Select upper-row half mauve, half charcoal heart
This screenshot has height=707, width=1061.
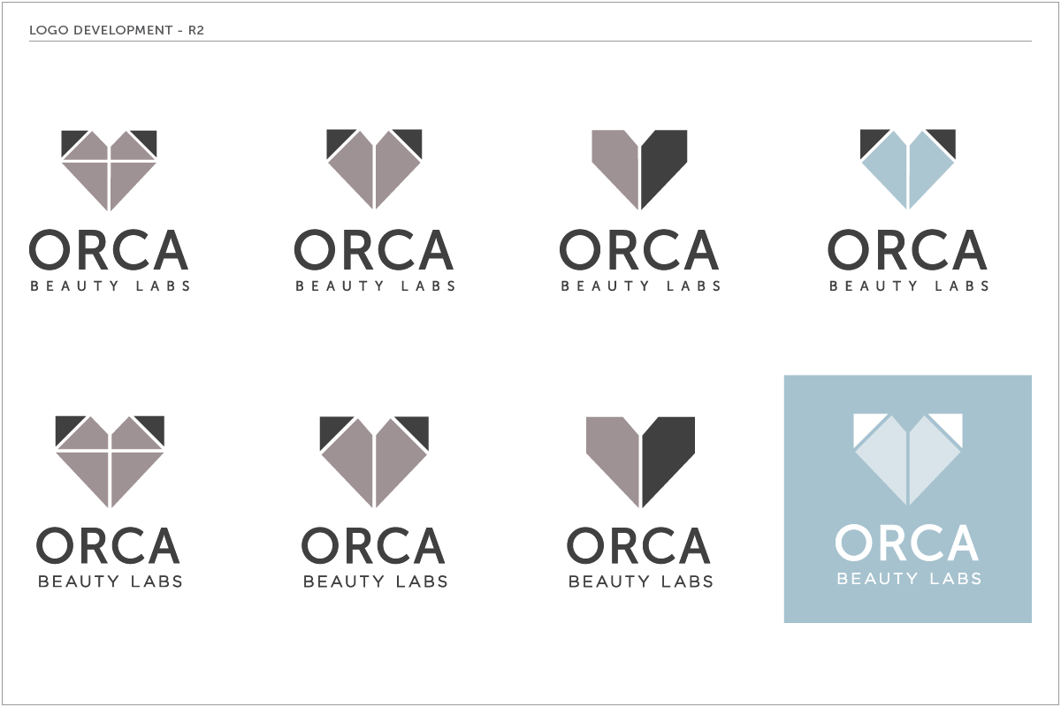coord(639,170)
